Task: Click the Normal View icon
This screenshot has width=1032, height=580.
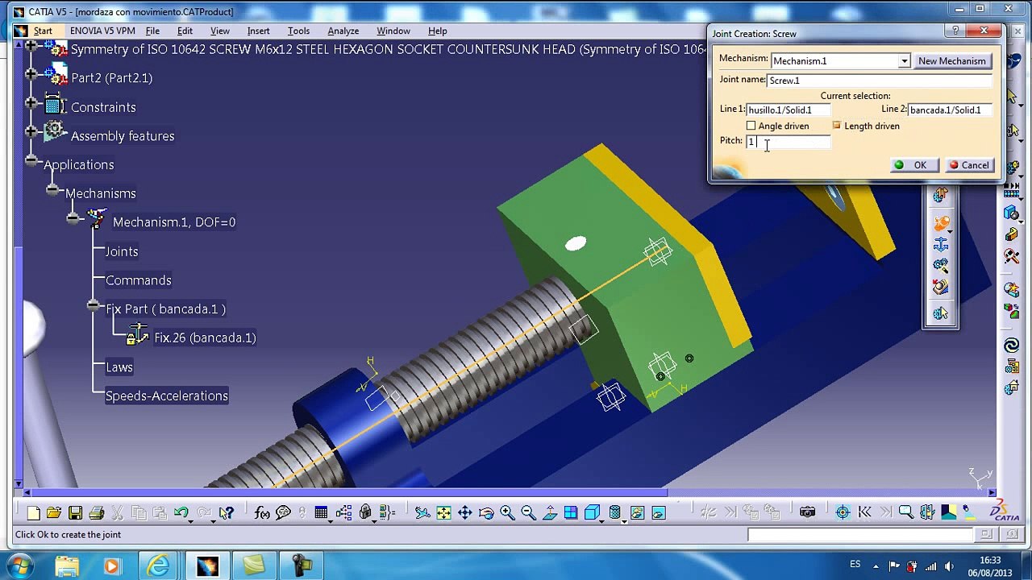Action: (550, 512)
